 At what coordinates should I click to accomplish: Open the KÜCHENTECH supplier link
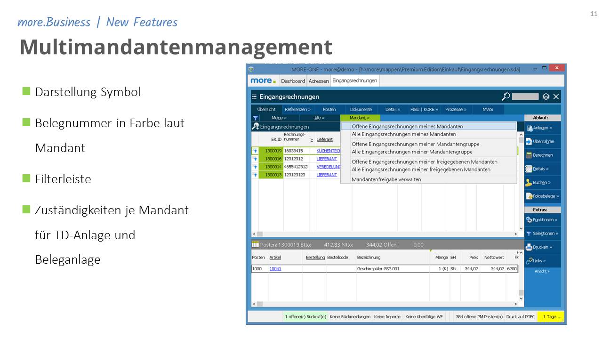[x=329, y=151]
